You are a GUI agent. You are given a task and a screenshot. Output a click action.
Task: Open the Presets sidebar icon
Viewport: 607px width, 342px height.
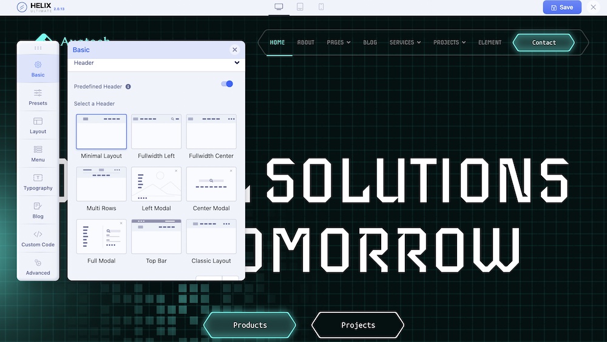point(38,93)
